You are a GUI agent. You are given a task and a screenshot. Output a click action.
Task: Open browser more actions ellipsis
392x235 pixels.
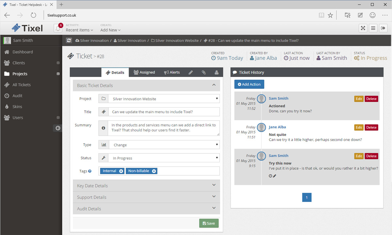385,15
